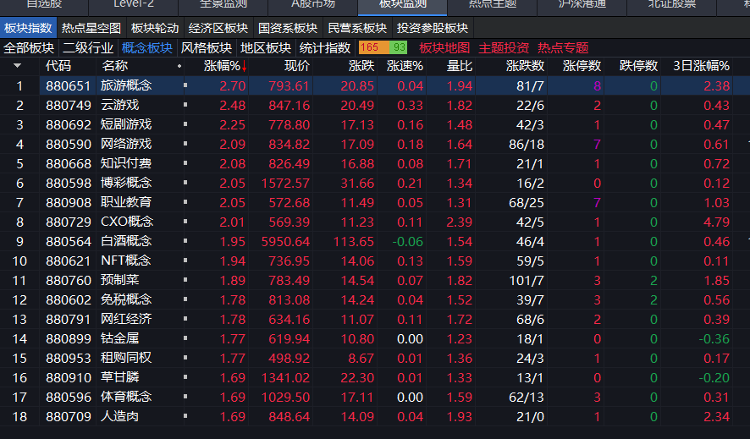Open the 板块轮动 tab
750x439 pixels.
point(155,28)
